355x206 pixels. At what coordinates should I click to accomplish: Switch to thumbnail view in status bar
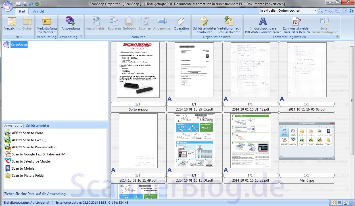click(x=334, y=203)
